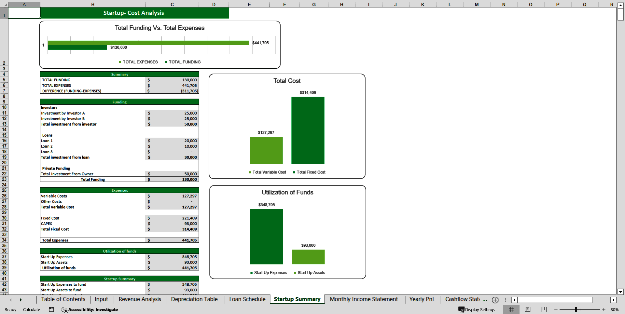Select the Page Layout view icon
The image size is (625, 314).
coord(527,309)
